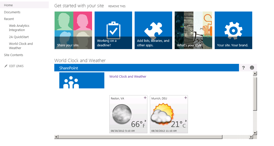Open Documents in the left navigation
This screenshot has height=146, width=274.
(x=12, y=12)
